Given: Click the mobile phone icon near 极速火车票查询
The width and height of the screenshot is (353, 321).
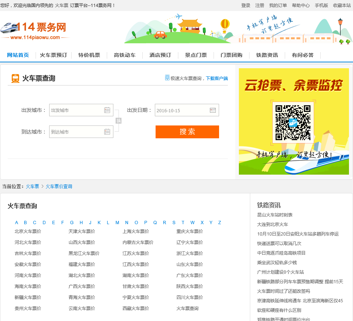Looking at the screenshot, I should pyautogui.click(x=167, y=78).
